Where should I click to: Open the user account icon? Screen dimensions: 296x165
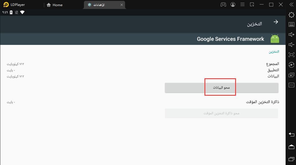[233, 4]
